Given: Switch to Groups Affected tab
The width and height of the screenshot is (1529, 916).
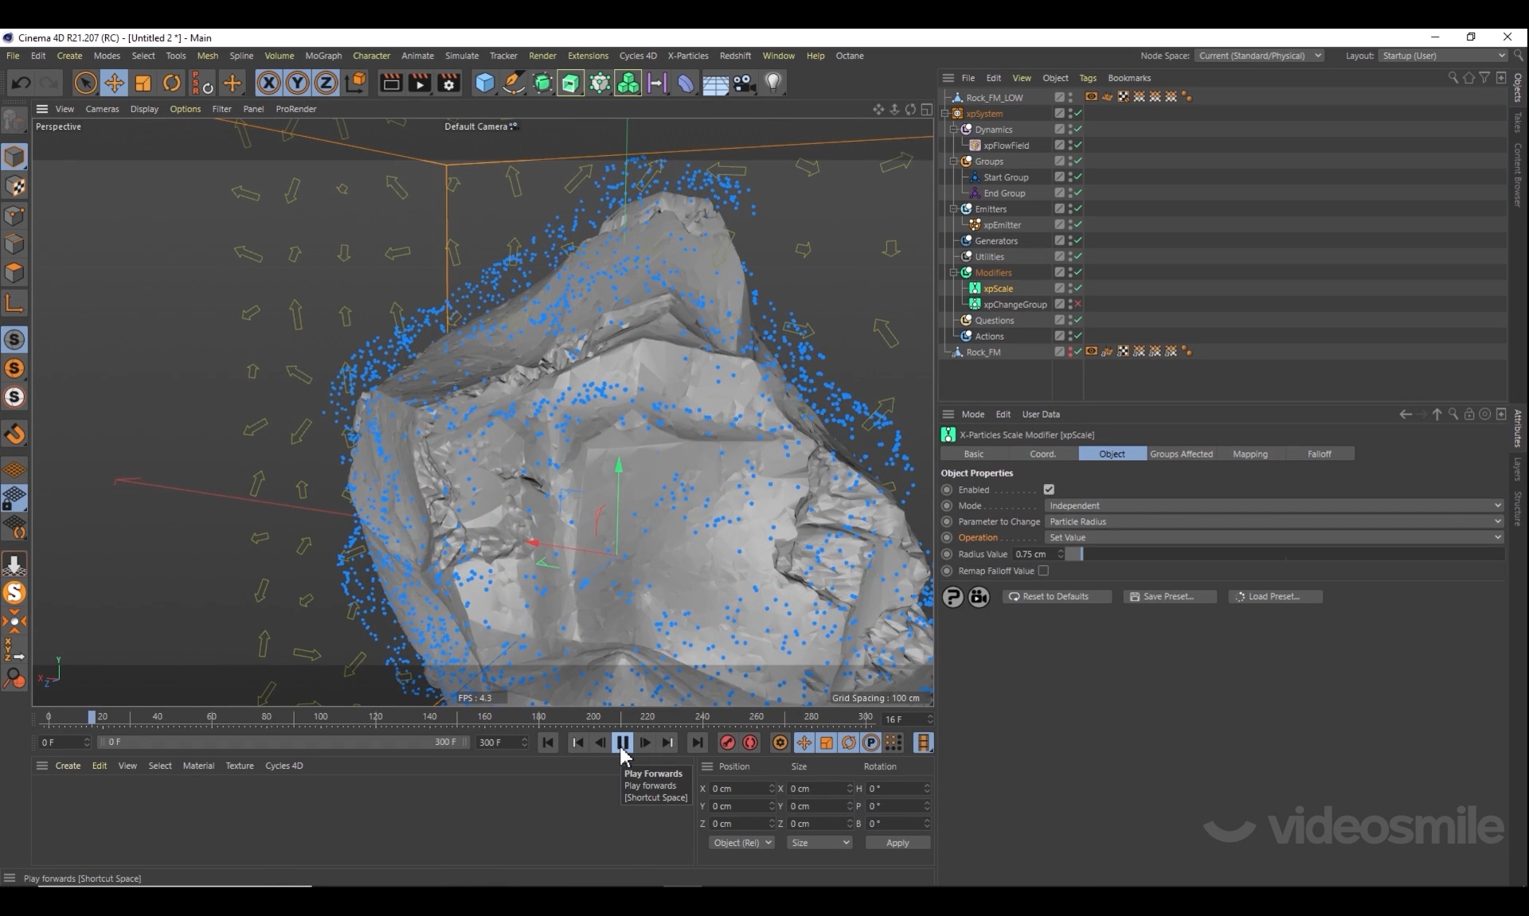Looking at the screenshot, I should (x=1181, y=454).
